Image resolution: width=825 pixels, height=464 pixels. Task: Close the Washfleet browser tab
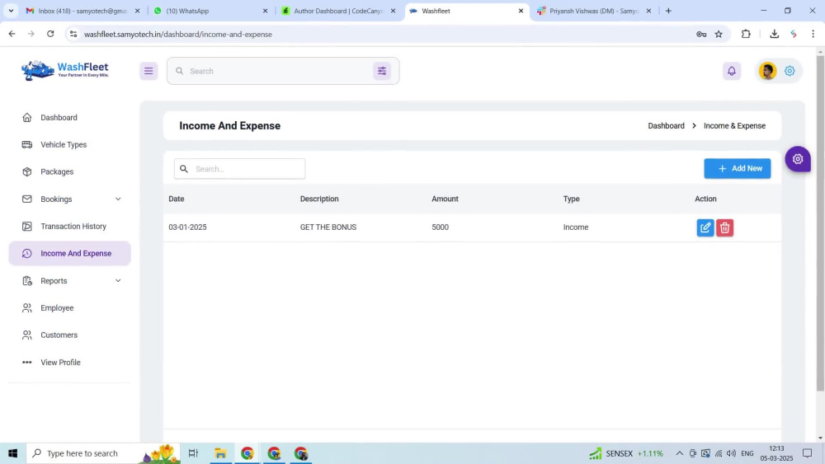pos(521,11)
